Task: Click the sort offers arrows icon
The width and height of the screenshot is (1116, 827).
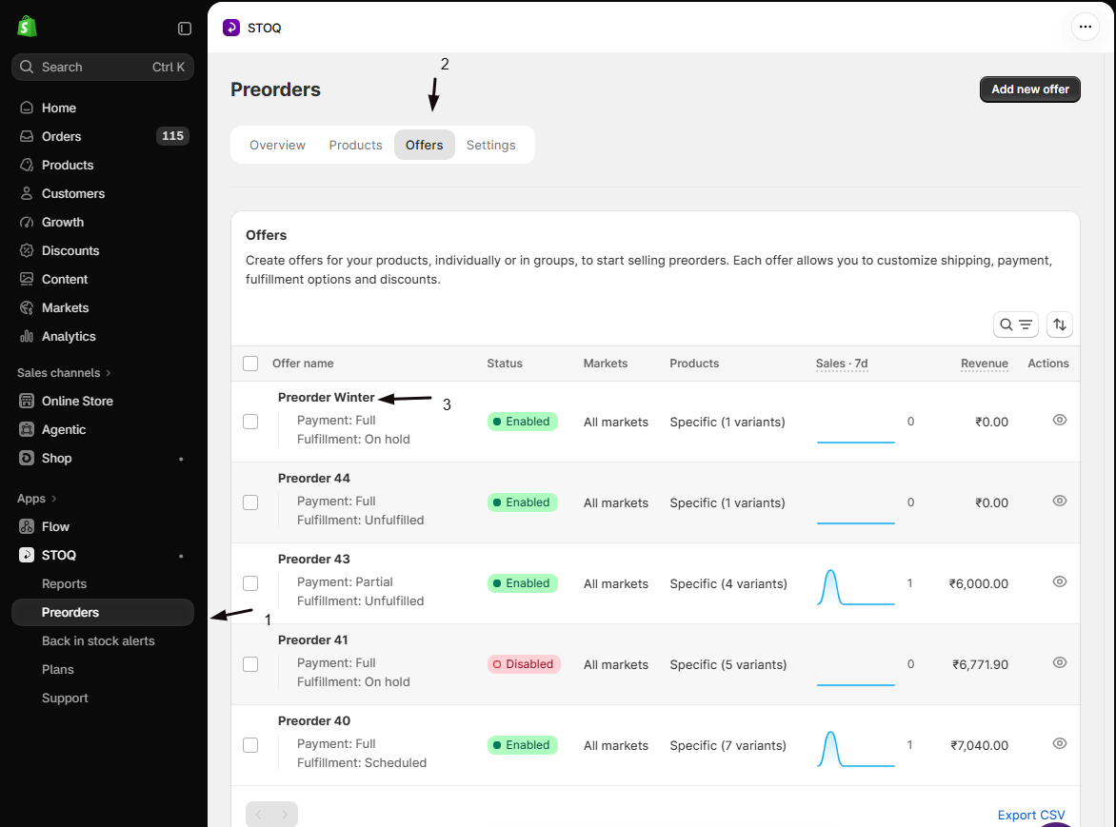Action: point(1059,325)
